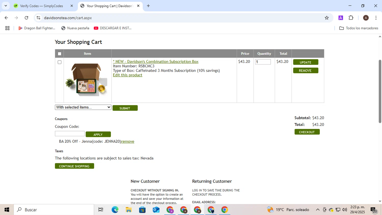Click the page vertical scrollbar thumb
This screenshot has width=382, height=215.
(380, 91)
